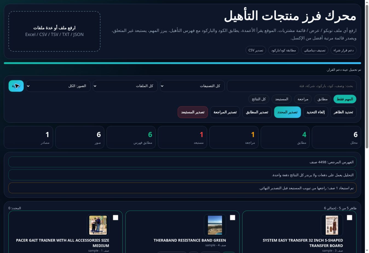Click the مستبعد stat card showing 1

182,137
